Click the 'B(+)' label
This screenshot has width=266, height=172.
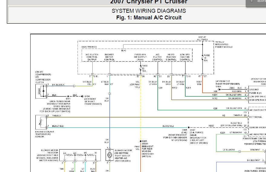[124, 51]
